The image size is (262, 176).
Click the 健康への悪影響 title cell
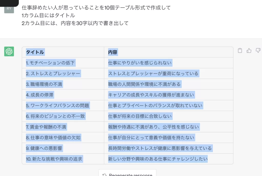[x=44, y=148]
